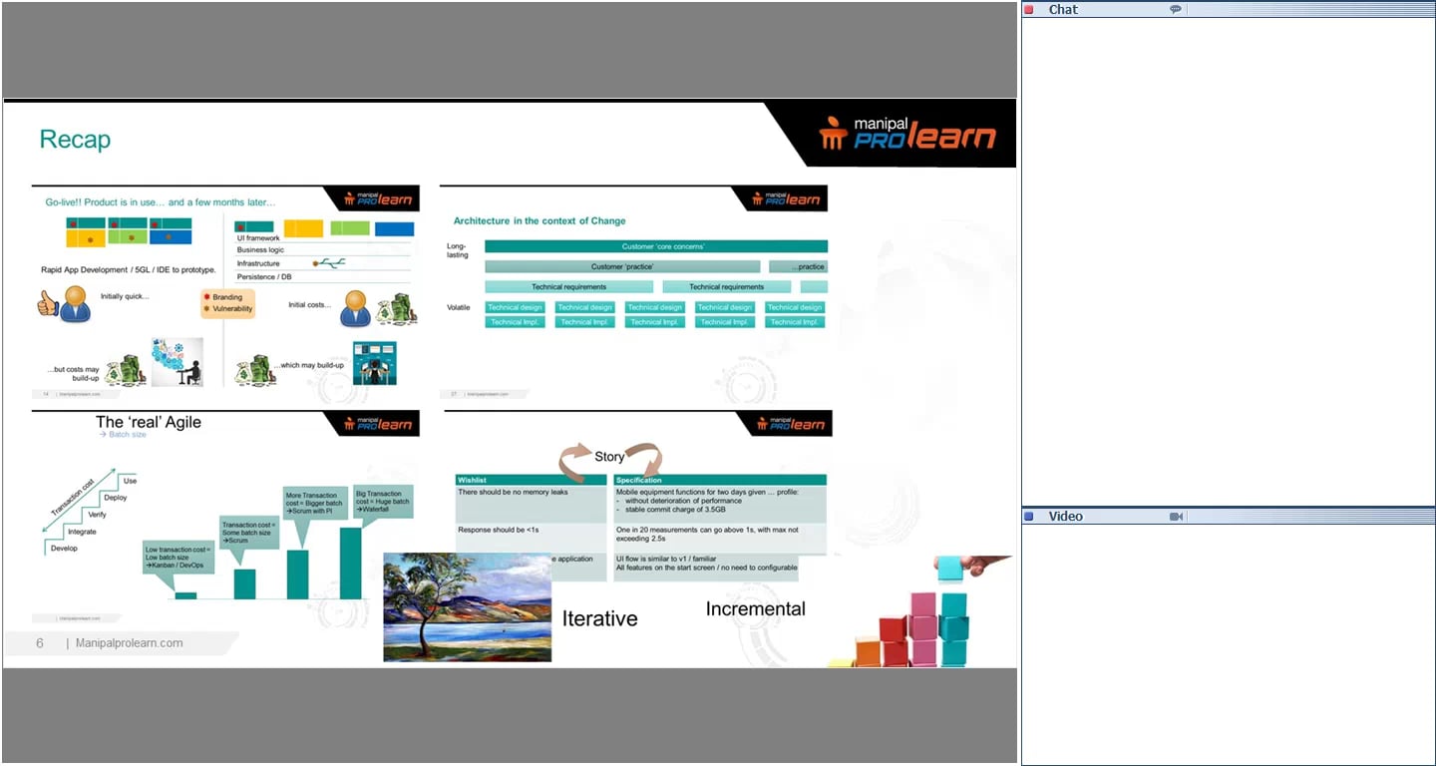Click the speech bubble icon in Chat header

[x=1176, y=10]
